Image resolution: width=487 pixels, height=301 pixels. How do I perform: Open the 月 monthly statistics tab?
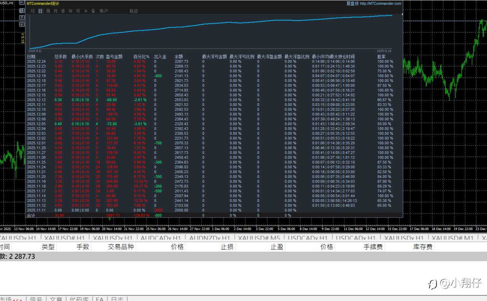(56, 11)
